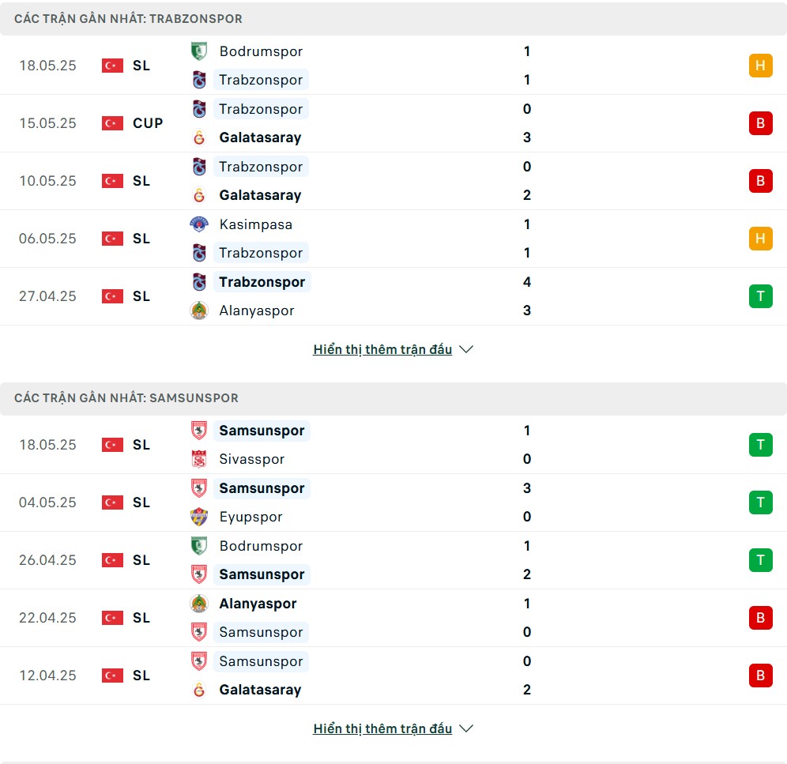Click Eyupspor club crest icon
787x764 pixels.
[x=199, y=517]
